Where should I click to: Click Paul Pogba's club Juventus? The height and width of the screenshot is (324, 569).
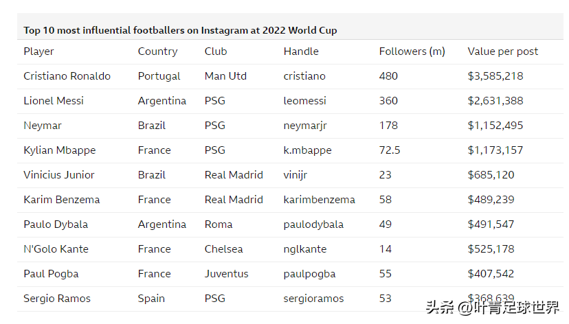(x=226, y=274)
